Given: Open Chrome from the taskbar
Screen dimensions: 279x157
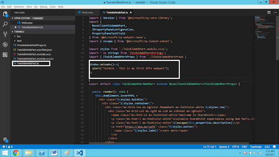Looking at the screenshot, I should tap(16, 153).
